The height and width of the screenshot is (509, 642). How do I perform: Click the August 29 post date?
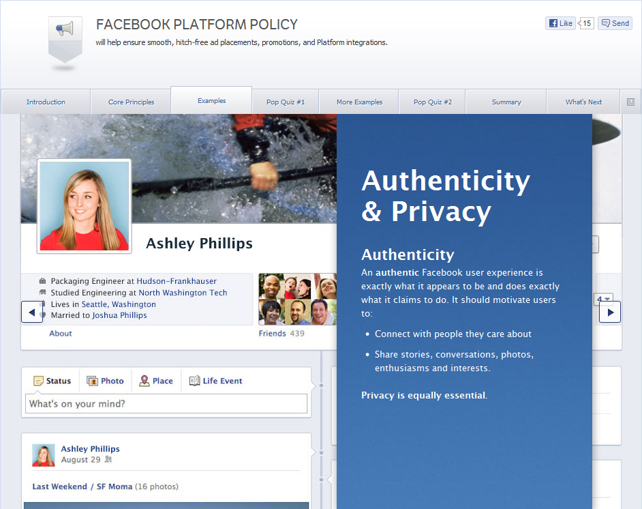(80, 459)
